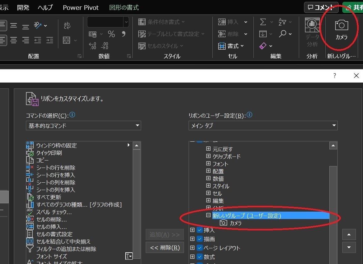Click increase indent icon
363x264 pixels.
pyautogui.click(x=49, y=40)
